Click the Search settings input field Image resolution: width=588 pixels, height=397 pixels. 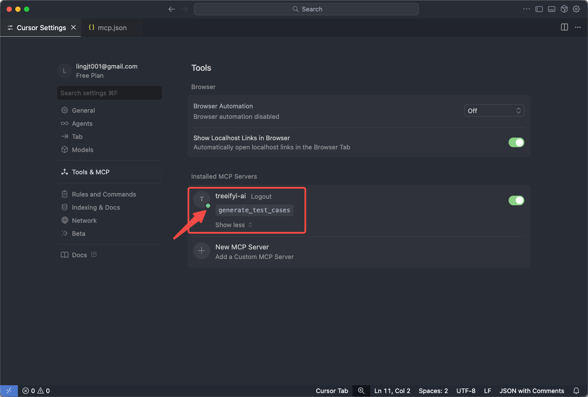(x=109, y=93)
